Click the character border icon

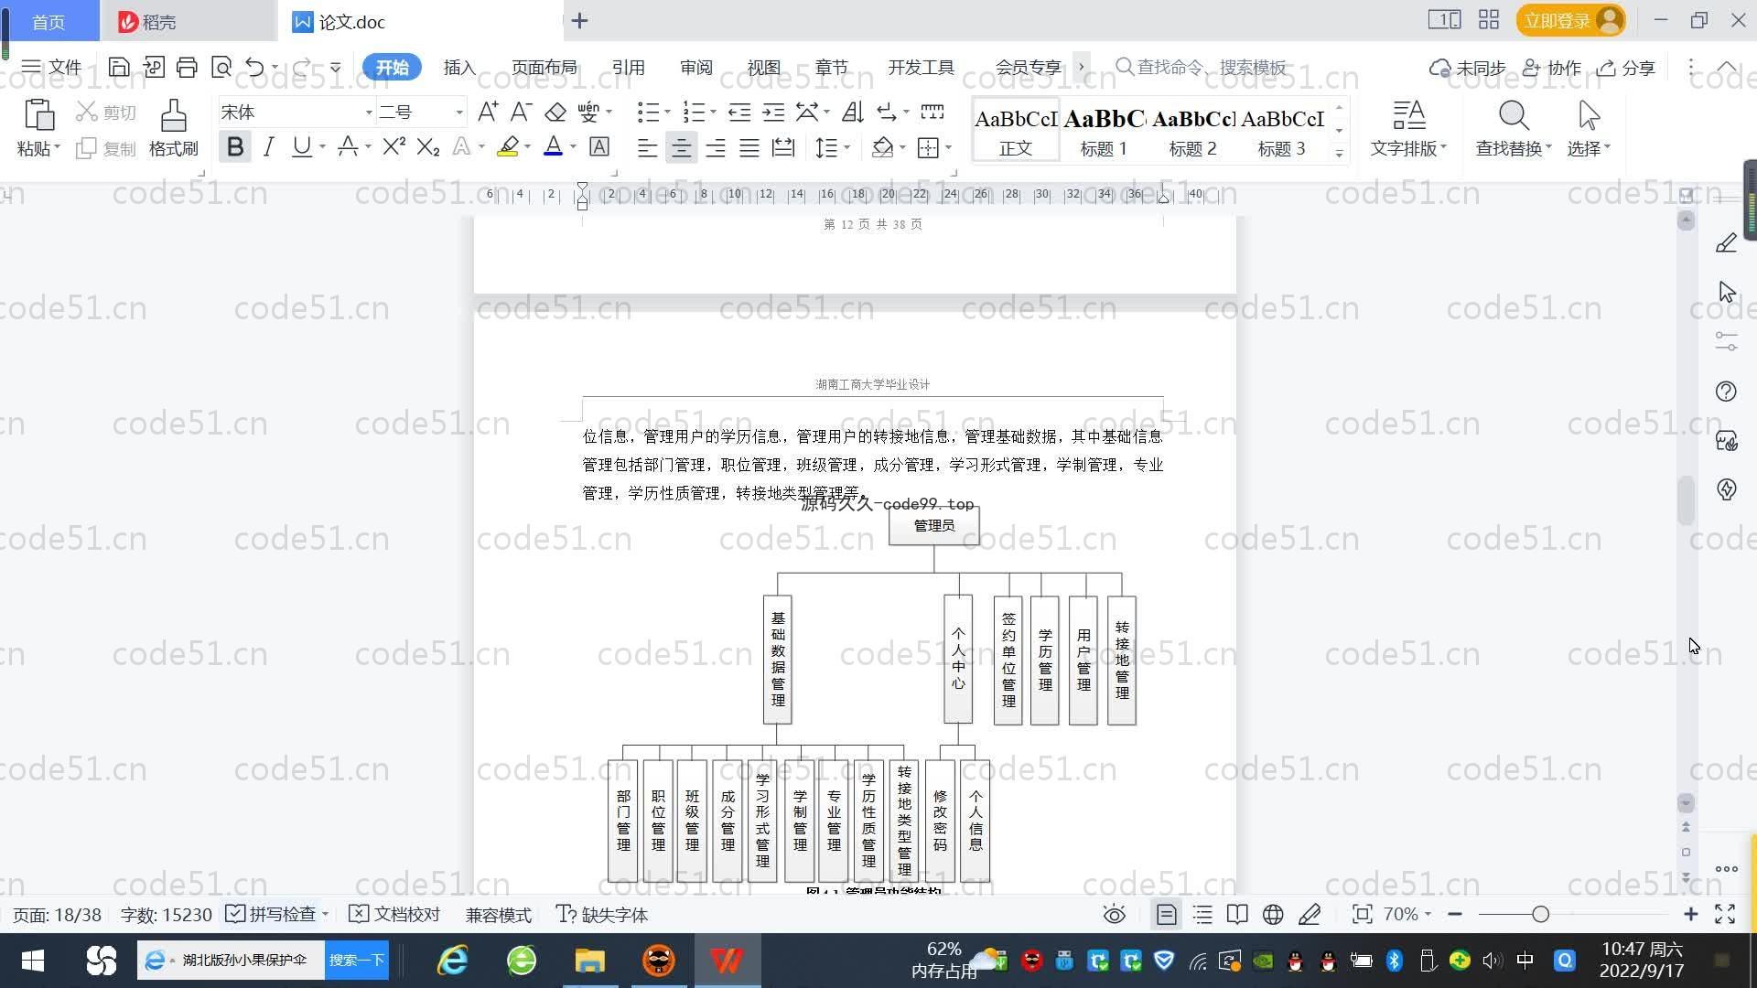tap(599, 146)
